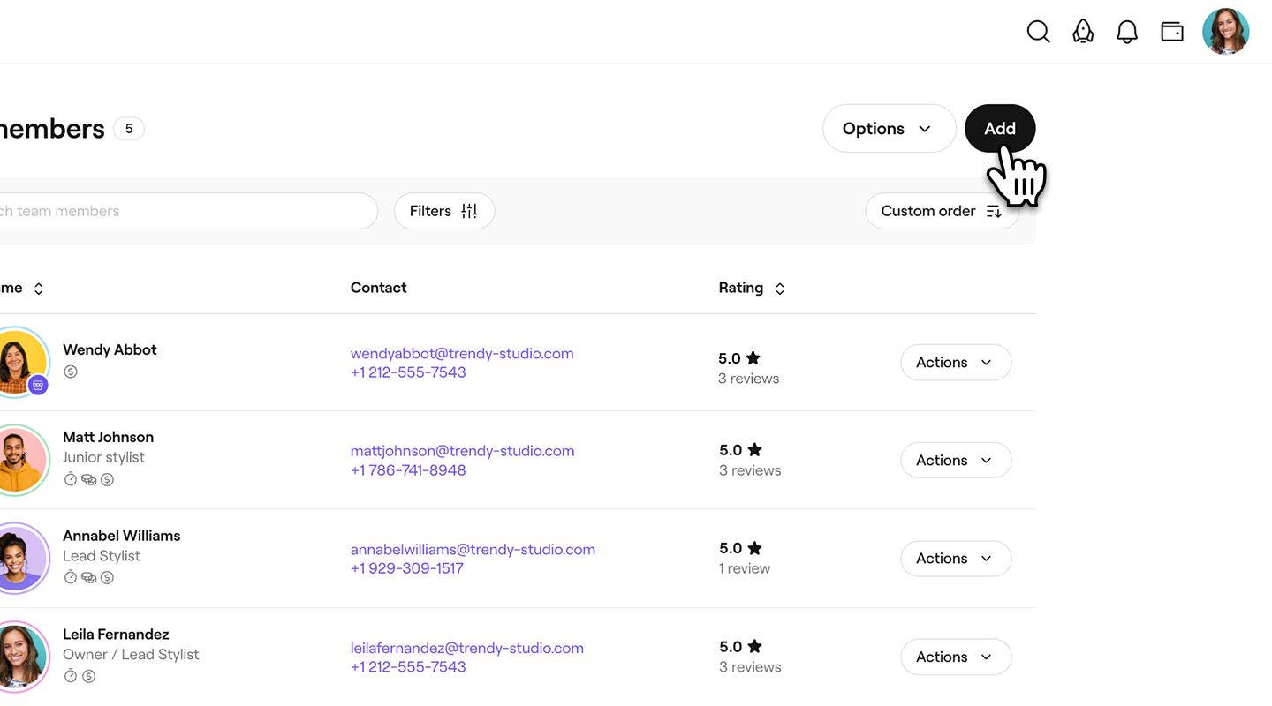Call Annabel Williams at +1 929-309-1517

[406, 568]
